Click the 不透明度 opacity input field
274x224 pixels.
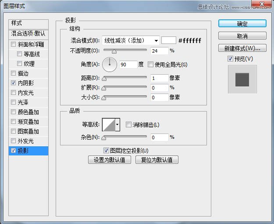159,51
